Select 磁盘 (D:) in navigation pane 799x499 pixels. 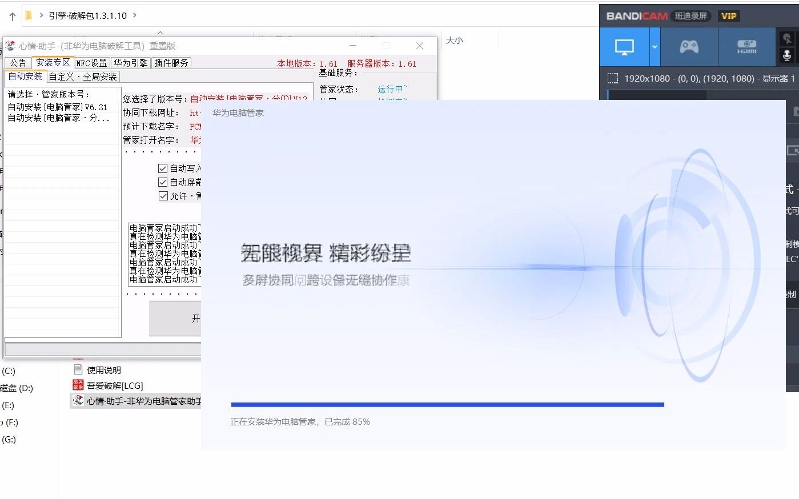[x=16, y=388]
